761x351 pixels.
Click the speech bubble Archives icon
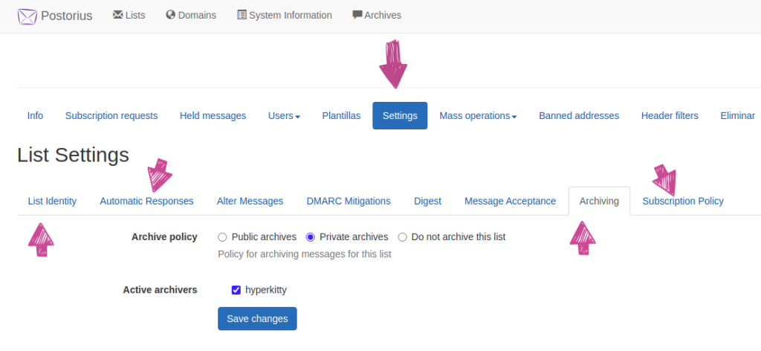[x=357, y=15]
